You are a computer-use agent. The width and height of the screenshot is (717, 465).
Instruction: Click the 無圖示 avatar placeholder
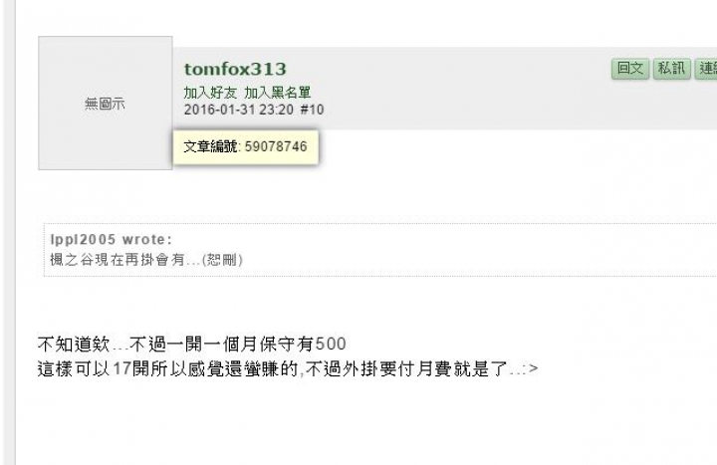pyautogui.click(x=106, y=103)
